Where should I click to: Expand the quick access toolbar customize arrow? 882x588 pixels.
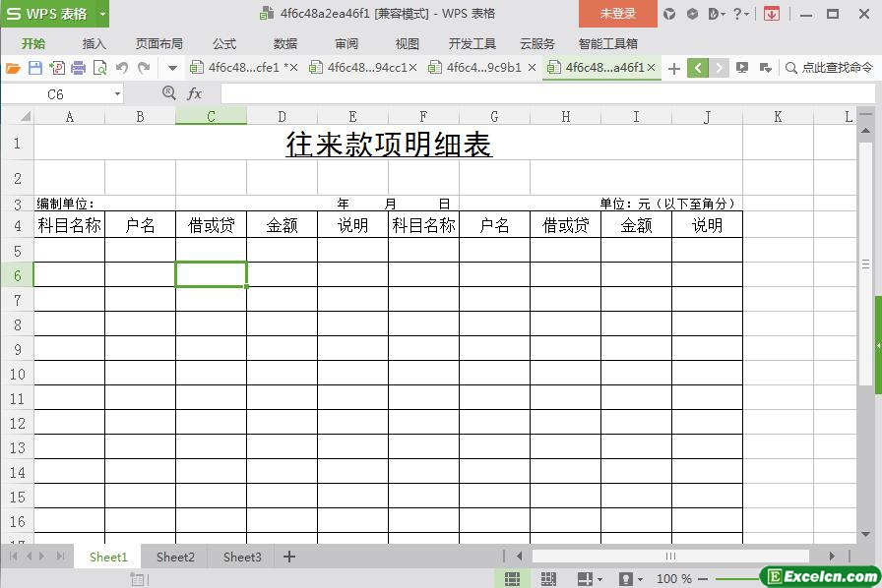coord(172,68)
